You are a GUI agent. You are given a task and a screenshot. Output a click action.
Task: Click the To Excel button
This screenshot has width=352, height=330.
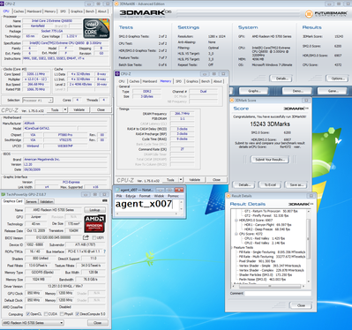(x=270, y=184)
